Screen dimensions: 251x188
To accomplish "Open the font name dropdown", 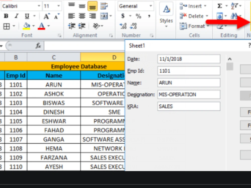I will coord(39,6).
